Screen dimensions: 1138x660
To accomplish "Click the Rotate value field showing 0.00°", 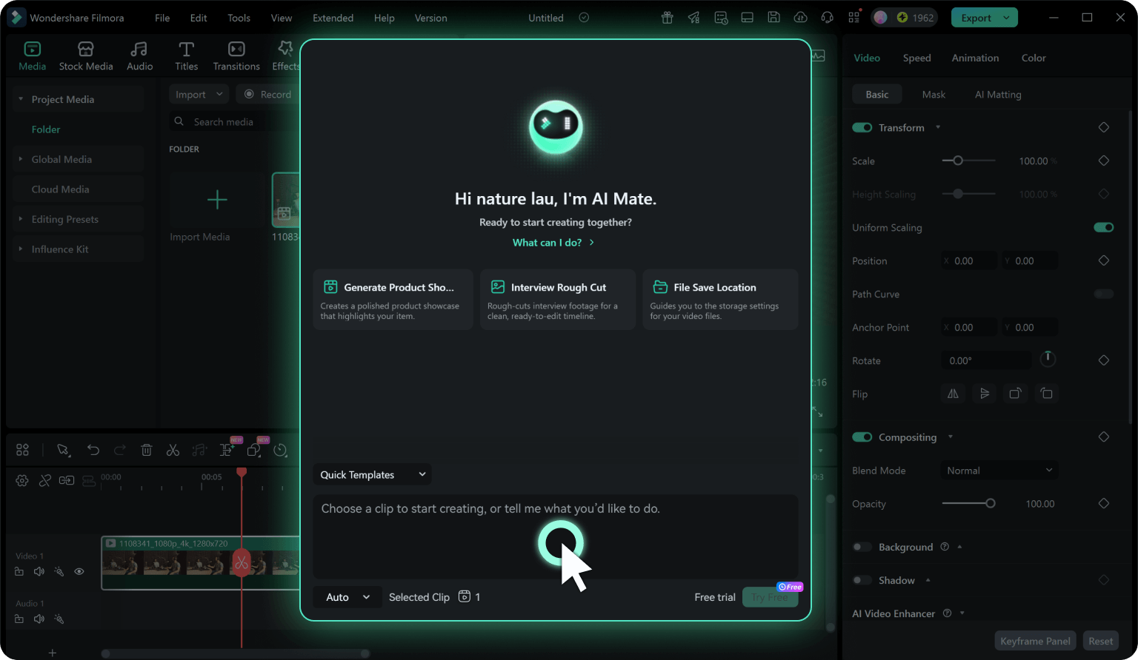I will [986, 360].
